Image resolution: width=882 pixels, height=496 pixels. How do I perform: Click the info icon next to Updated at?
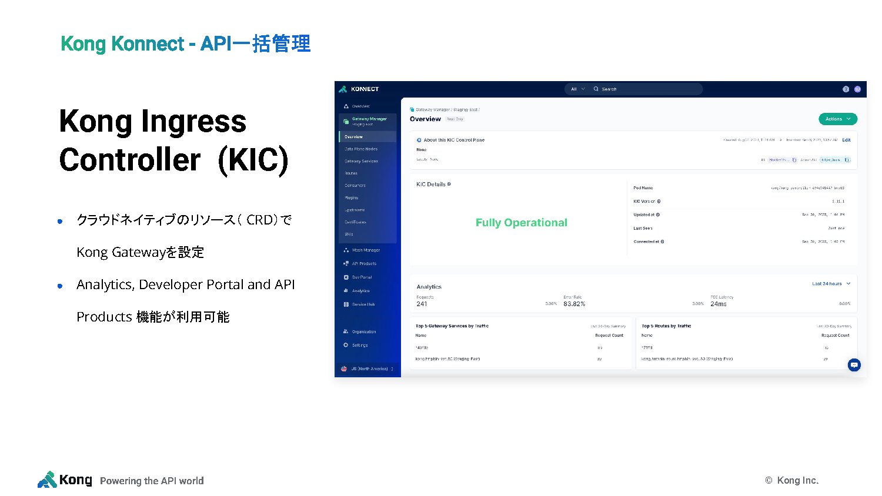click(657, 215)
